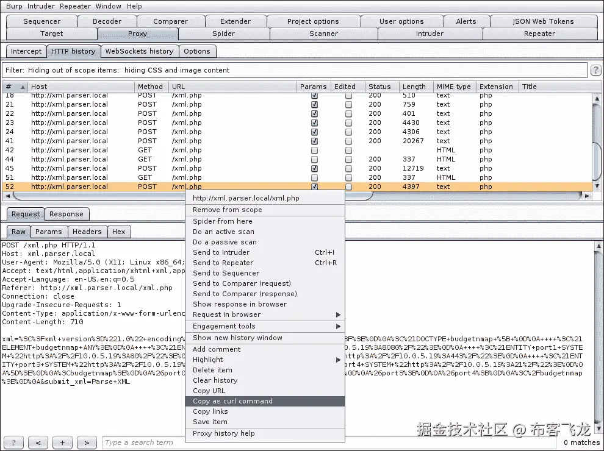Image resolution: width=604 pixels, height=451 pixels.
Task: Open the Help menu in the menu bar
Action: click(134, 6)
